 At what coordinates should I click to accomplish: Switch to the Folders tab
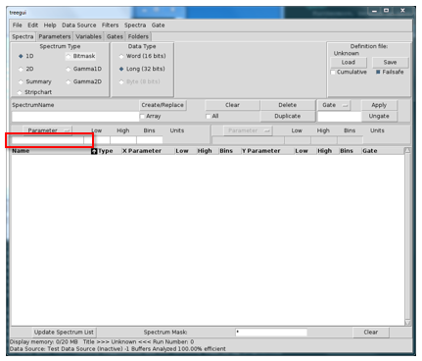click(x=138, y=36)
